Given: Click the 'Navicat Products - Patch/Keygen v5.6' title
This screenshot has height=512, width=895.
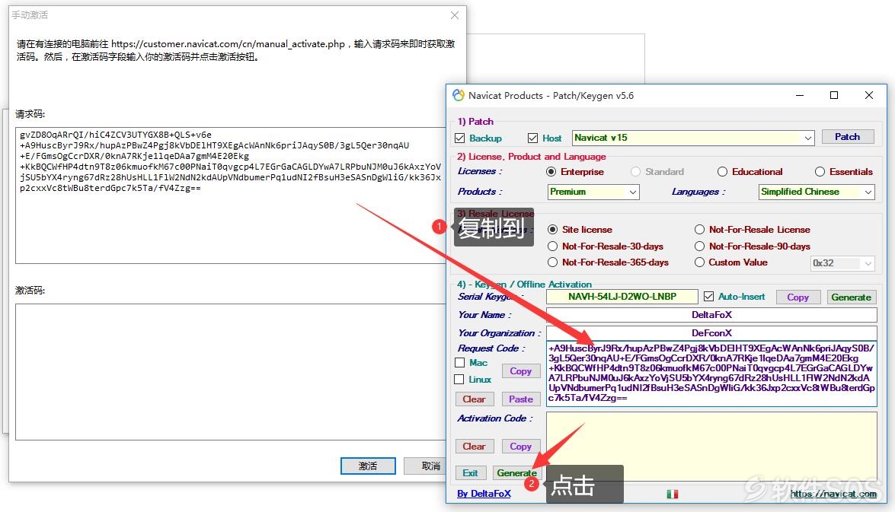Looking at the screenshot, I should tap(551, 96).
